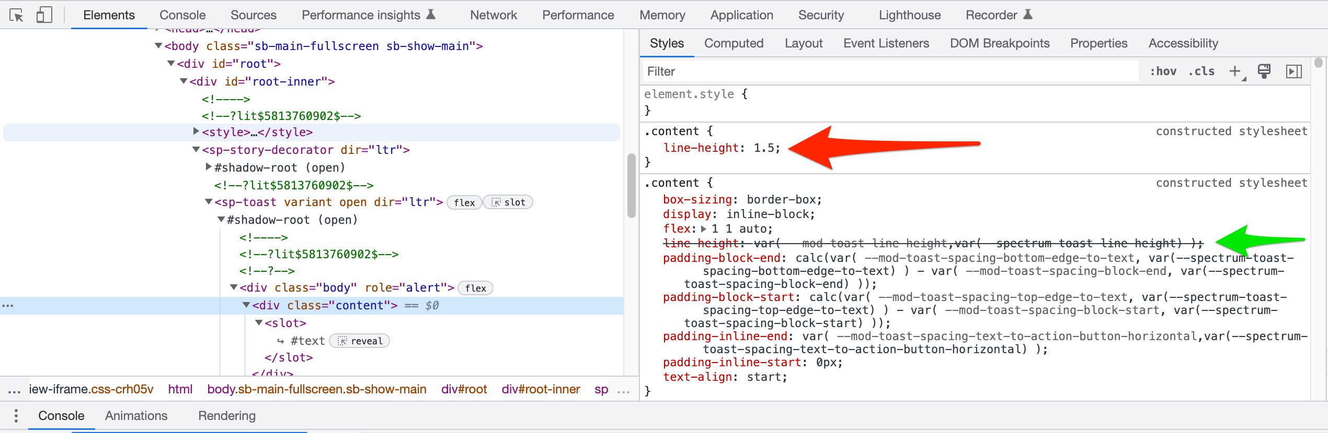Open the rendering emulation paintbrush icon

coord(1264,71)
